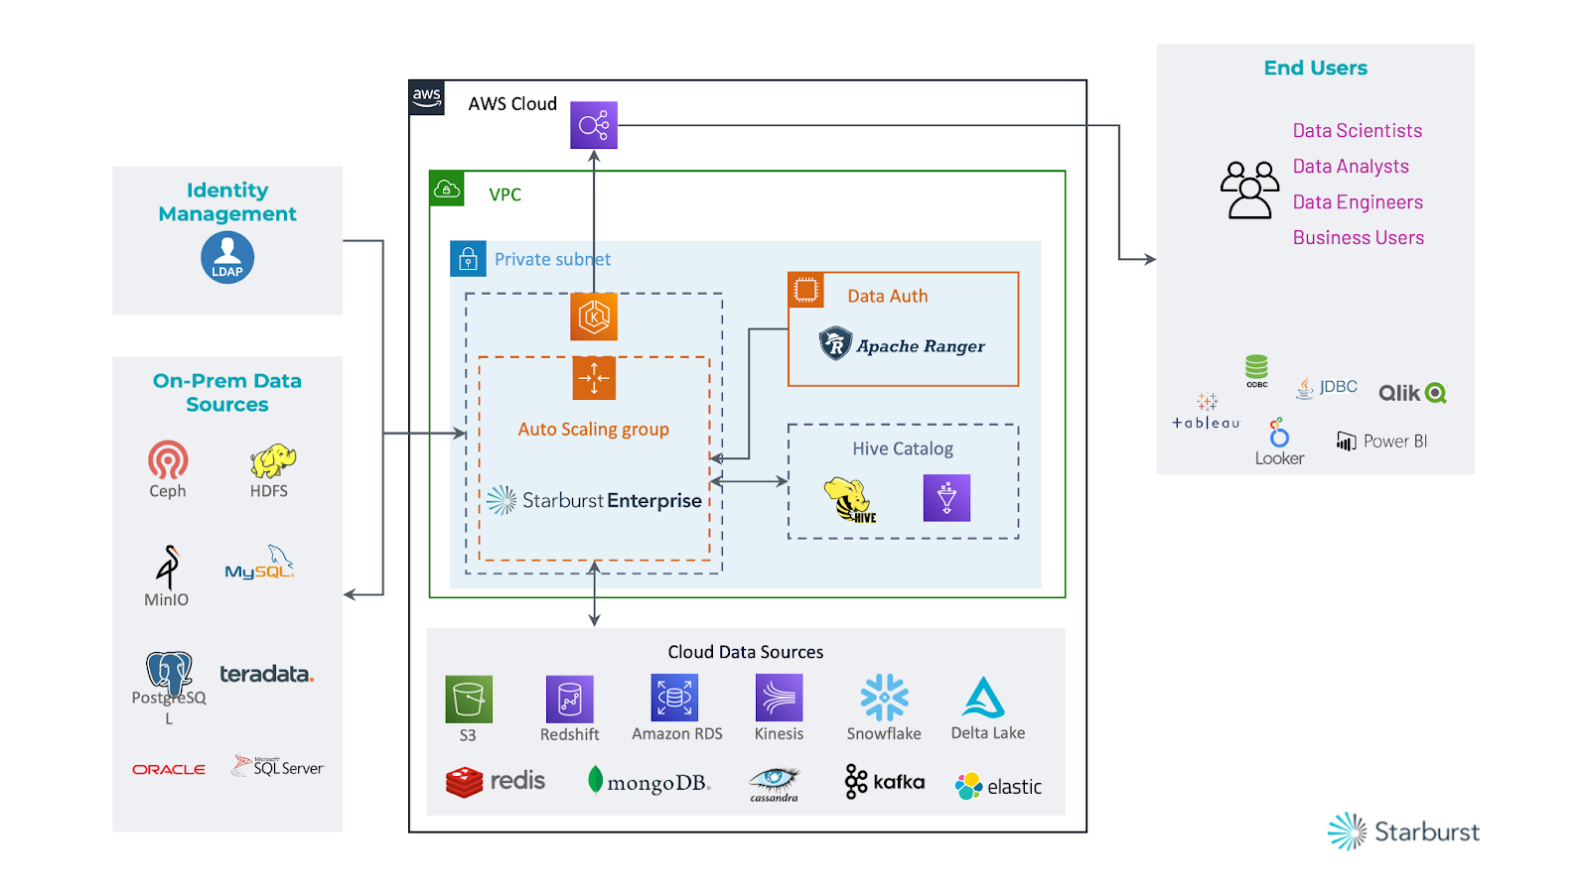Select the Data Auth label
This screenshot has height=893, width=1589.
888,296
